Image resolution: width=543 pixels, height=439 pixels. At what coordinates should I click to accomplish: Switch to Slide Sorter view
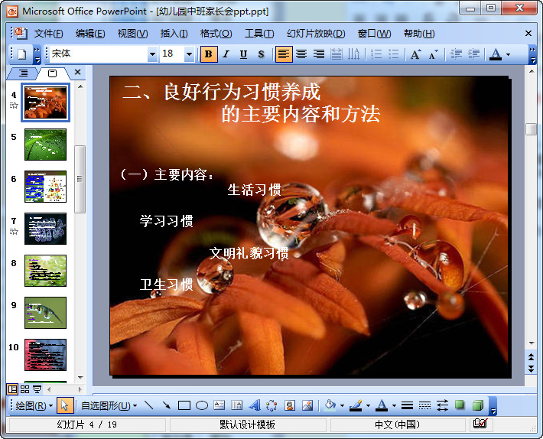tap(25, 389)
